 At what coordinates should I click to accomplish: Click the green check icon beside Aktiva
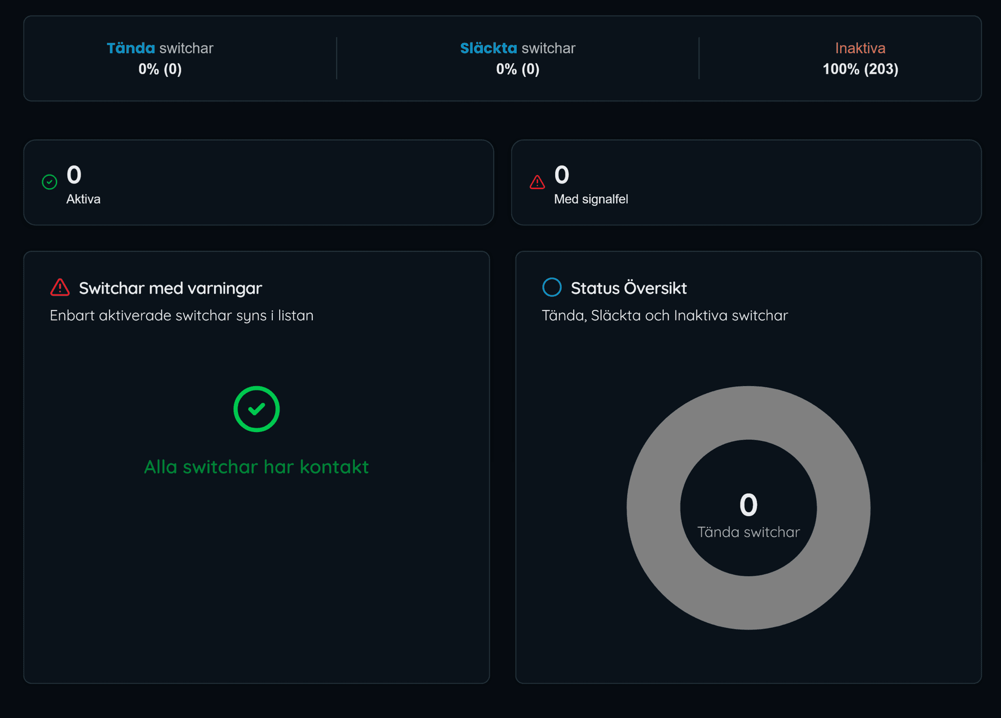point(49,182)
